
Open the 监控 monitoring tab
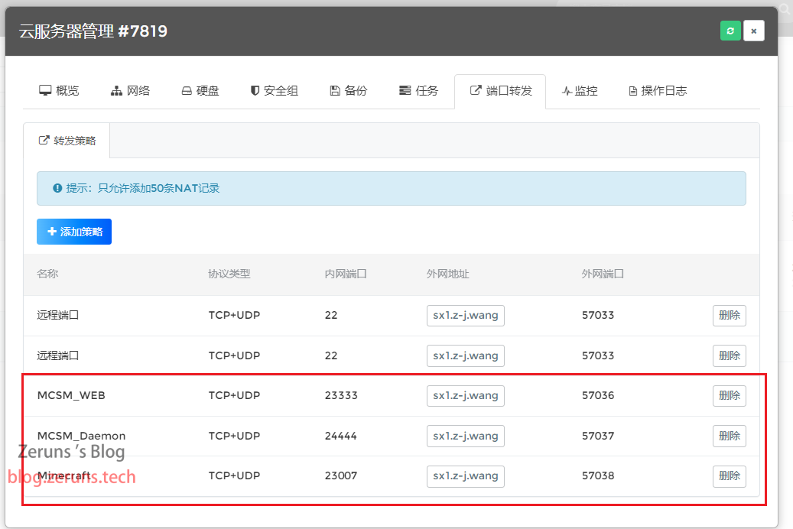pos(580,90)
